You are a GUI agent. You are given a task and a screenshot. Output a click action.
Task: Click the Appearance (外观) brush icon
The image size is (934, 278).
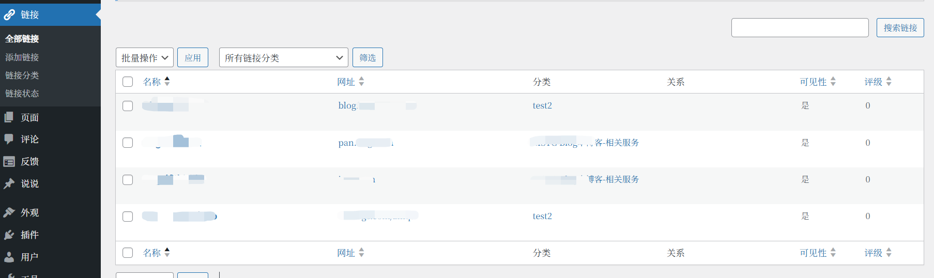[9, 213]
